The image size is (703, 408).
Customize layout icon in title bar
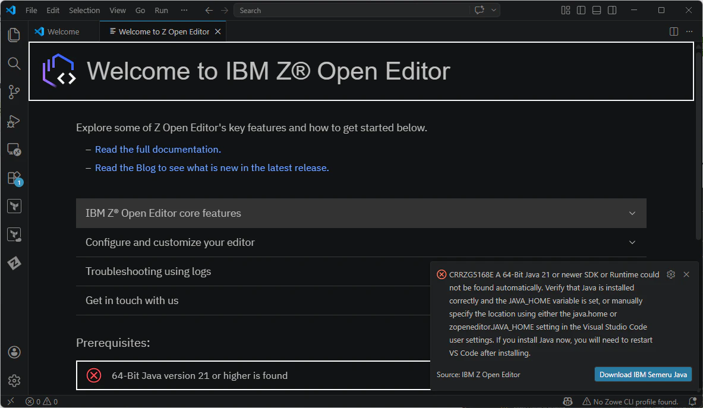[x=566, y=10]
